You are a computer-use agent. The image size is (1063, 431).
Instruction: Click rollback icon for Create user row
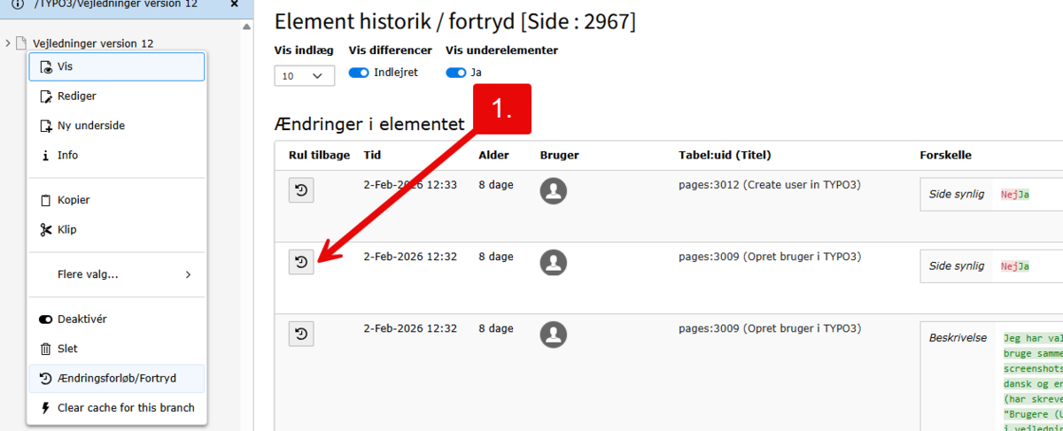click(301, 190)
